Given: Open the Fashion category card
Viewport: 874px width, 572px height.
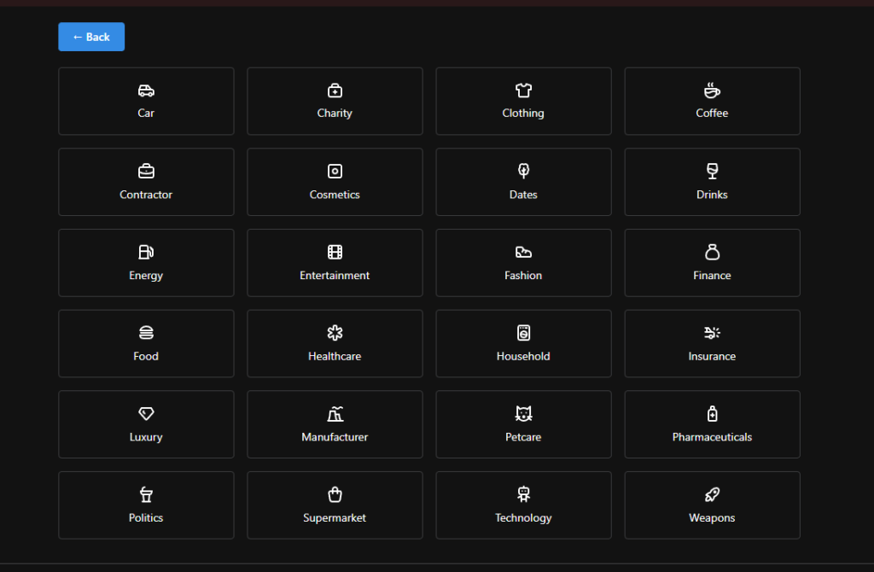Looking at the screenshot, I should coord(523,263).
